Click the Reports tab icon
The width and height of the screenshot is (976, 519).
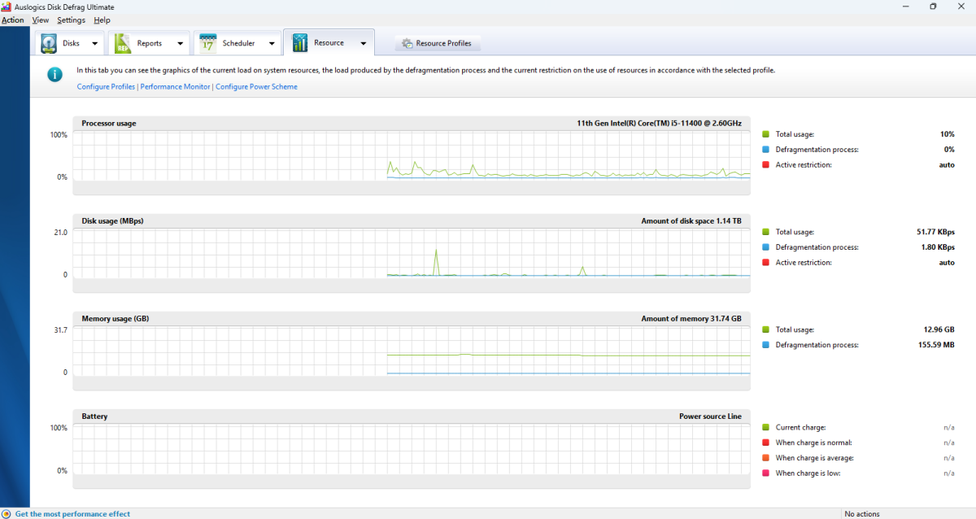(x=122, y=43)
